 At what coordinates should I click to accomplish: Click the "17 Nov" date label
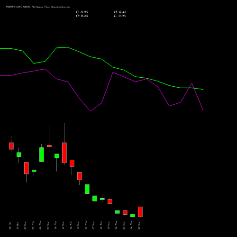pyautogui.click(x=93, y=226)
